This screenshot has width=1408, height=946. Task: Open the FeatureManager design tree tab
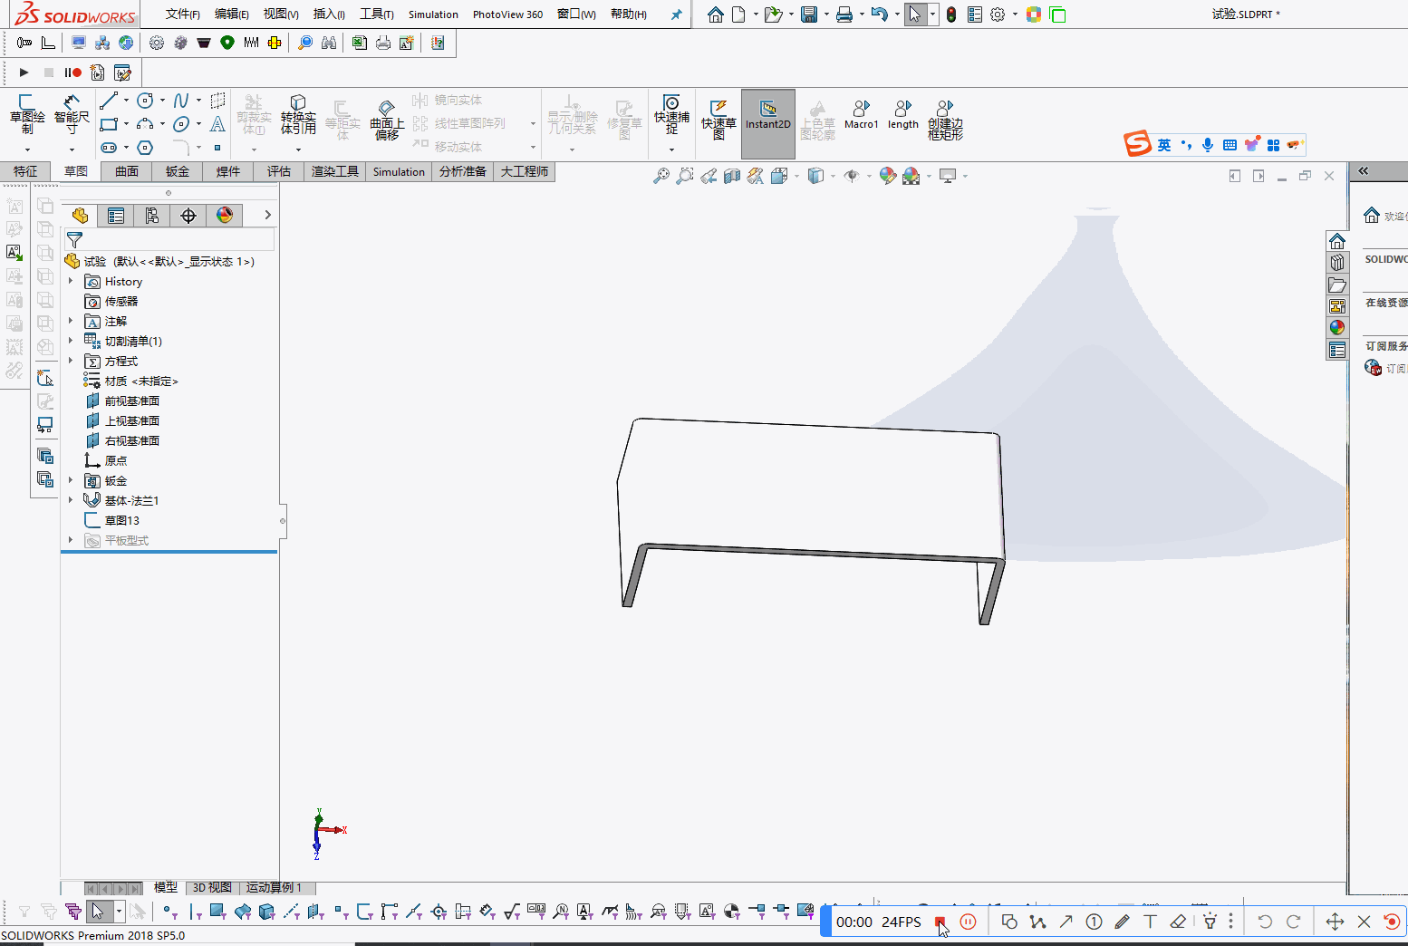click(x=80, y=215)
